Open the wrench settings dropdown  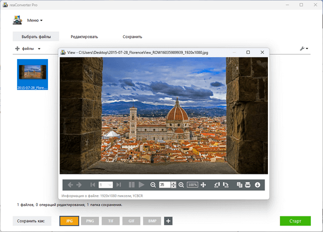pyautogui.click(x=304, y=49)
